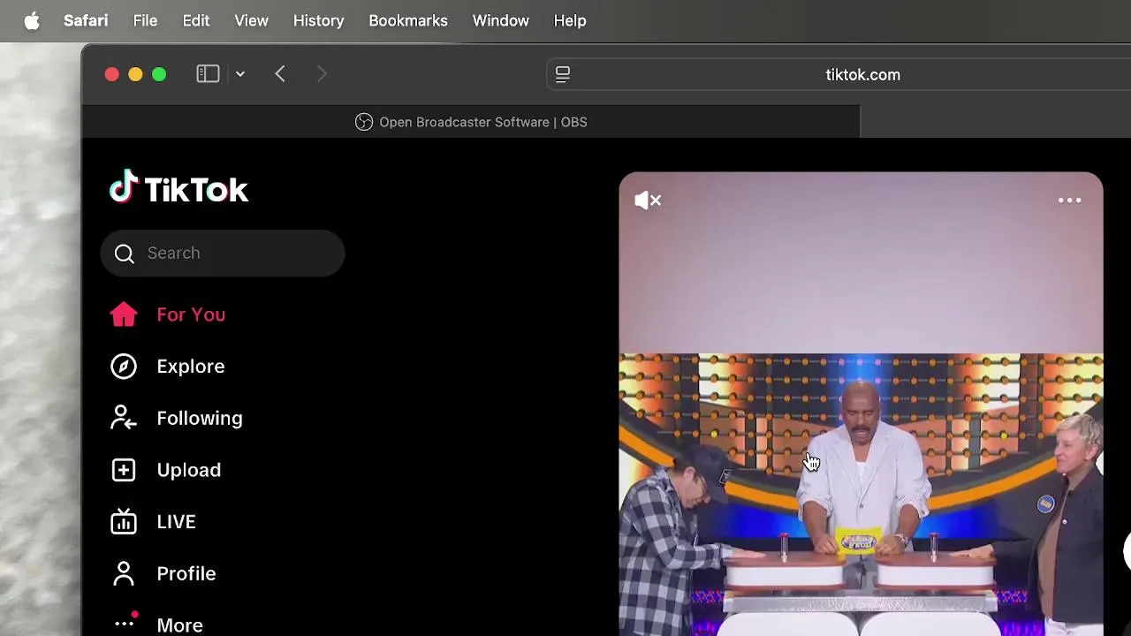1131x636 pixels.
Task: Click the For You home icon
Action: (124, 314)
